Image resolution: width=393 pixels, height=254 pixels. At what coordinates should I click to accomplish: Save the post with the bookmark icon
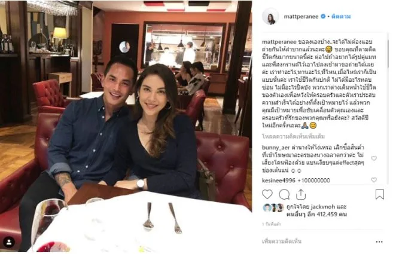[379, 194]
